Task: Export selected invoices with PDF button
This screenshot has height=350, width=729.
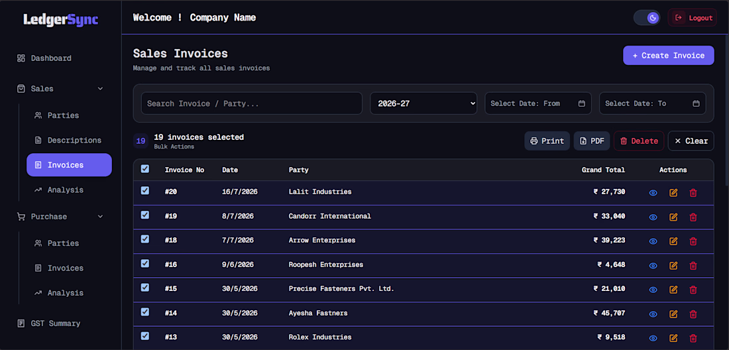Action: pyautogui.click(x=592, y=141)
